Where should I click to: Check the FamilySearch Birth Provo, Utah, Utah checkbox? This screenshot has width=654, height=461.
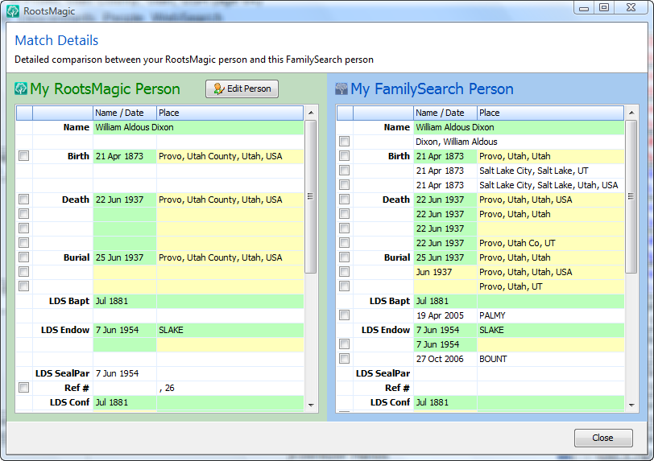pyautogui.click(x=344, y=156)
